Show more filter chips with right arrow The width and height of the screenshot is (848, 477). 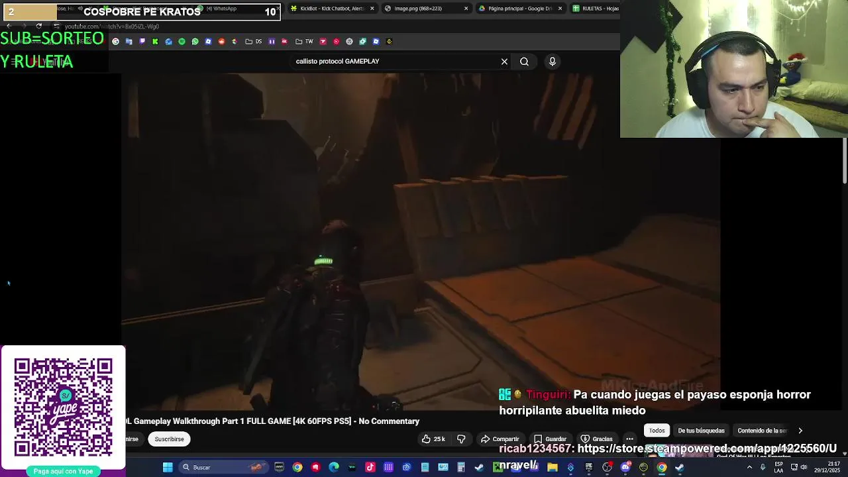(x=800, y=431)
